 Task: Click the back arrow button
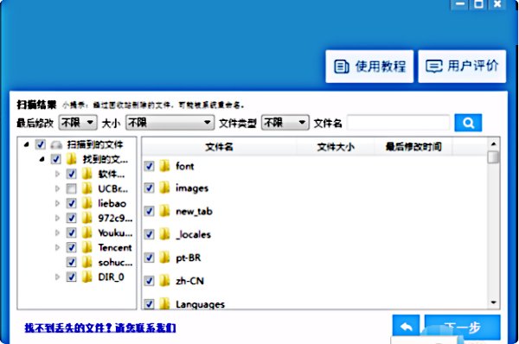407,327
